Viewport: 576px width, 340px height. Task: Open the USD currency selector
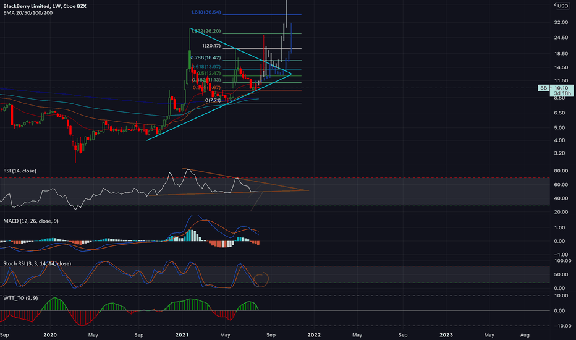click(562, 6)
